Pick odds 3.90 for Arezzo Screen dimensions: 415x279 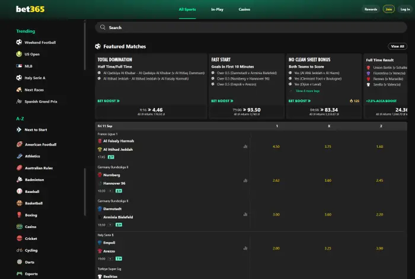[x=379, y=248]
